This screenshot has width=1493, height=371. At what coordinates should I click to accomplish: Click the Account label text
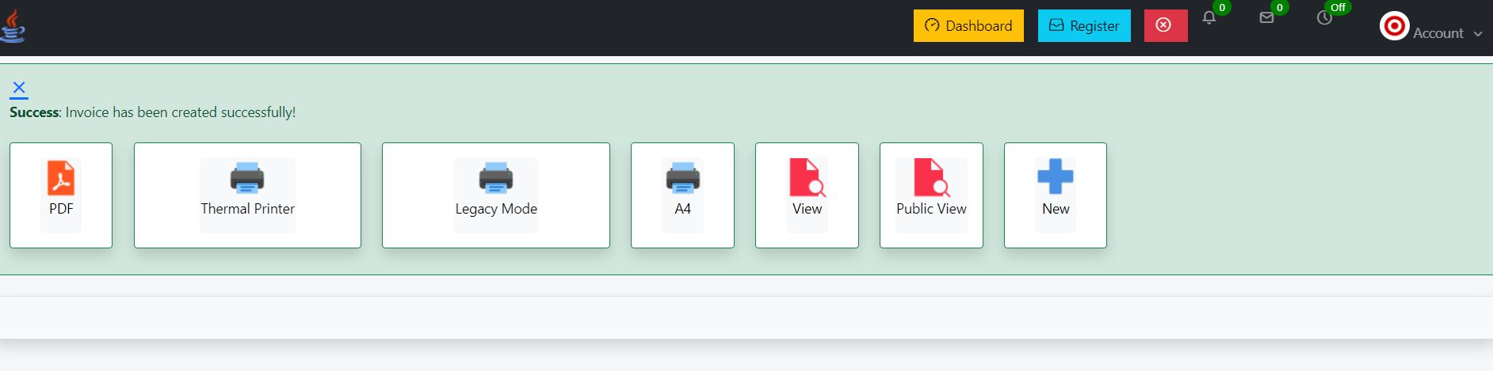pyautogui.click(x=1438, y=33)
